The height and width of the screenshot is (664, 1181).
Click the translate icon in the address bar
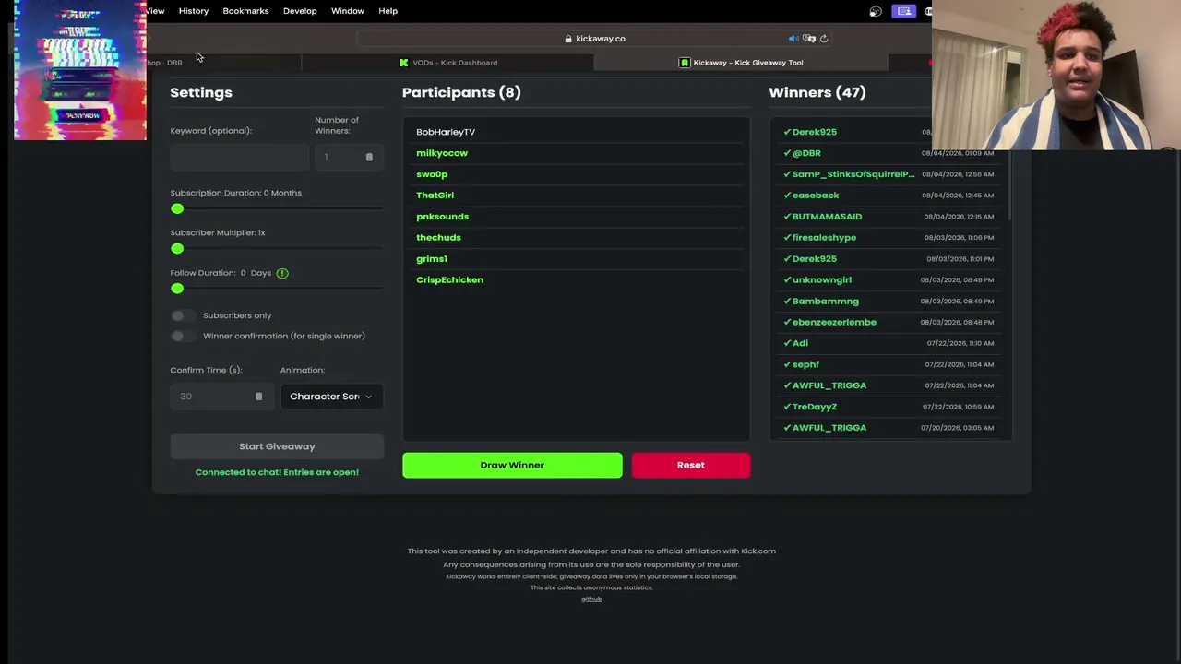point(809,39)
